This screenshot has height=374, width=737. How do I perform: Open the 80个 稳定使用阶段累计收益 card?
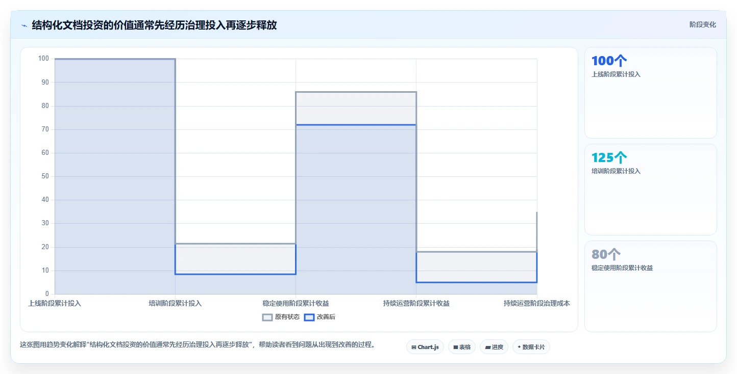coord(651,286)
